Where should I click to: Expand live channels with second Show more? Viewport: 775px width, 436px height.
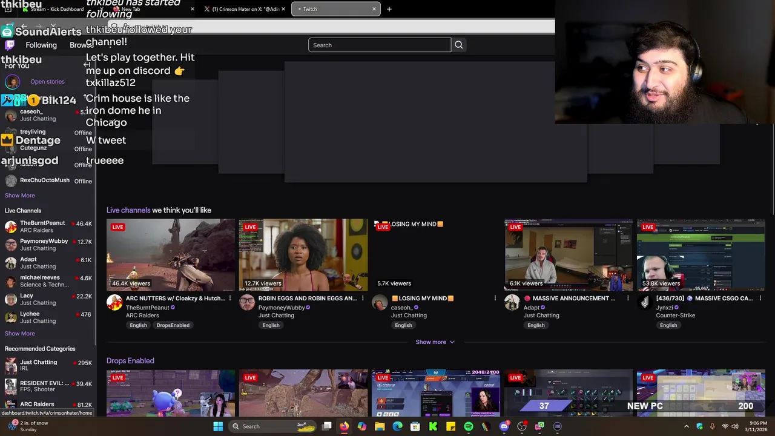(x=20, y=334)
